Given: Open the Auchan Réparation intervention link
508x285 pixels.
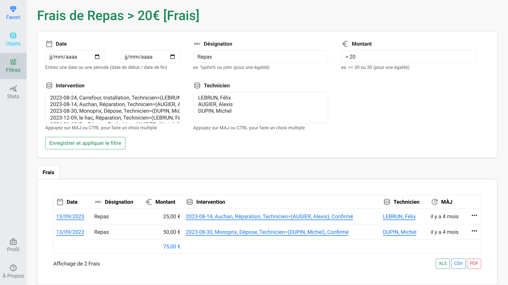Looking at the screenshot, I should pos(269,216).
